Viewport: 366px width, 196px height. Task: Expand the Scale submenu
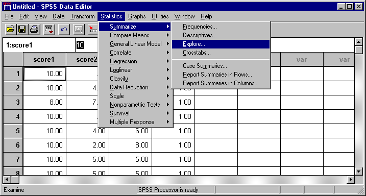point(135,96)
